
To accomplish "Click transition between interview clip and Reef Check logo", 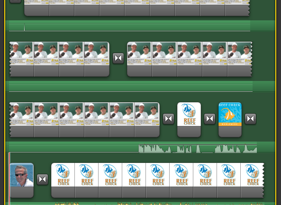I will [x=168, y=119].
